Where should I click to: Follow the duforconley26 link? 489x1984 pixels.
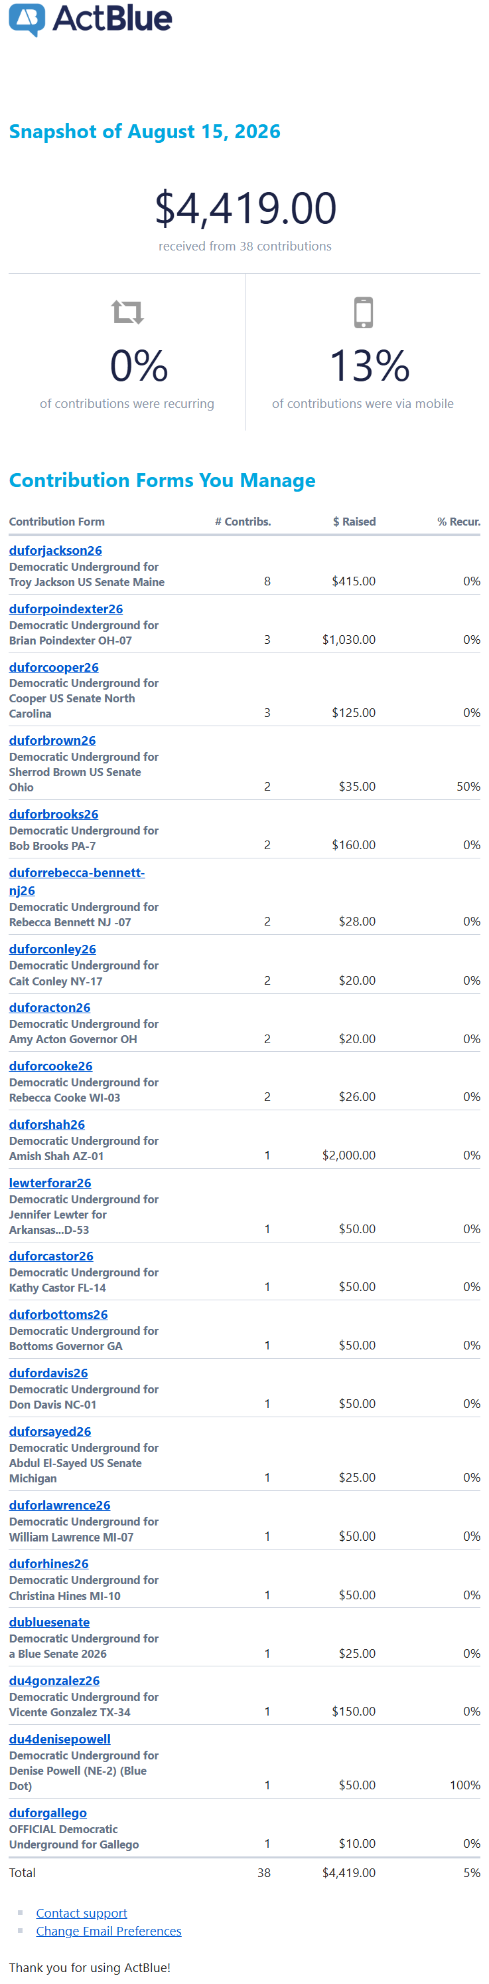52,949
